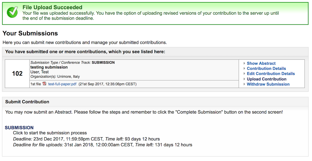Click the File Upload Succeeded heading
The height and width of the screenshot is (161, 312).
(52, 7)
